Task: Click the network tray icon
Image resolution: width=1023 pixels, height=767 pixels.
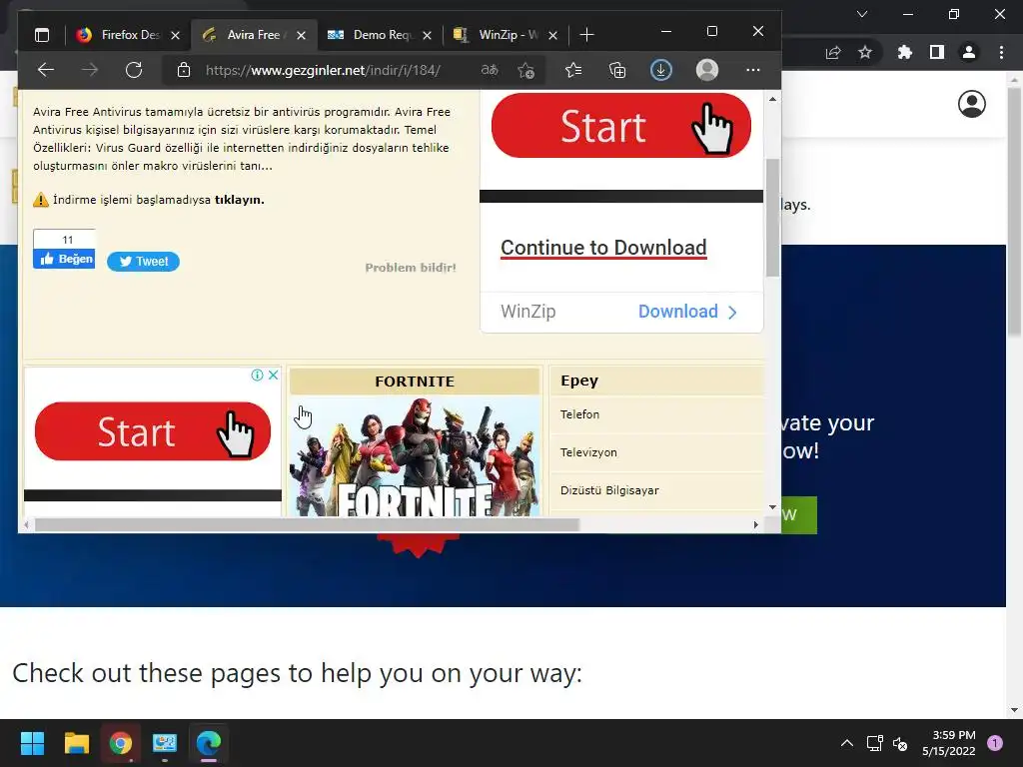Action: click(x=875, y=743)
